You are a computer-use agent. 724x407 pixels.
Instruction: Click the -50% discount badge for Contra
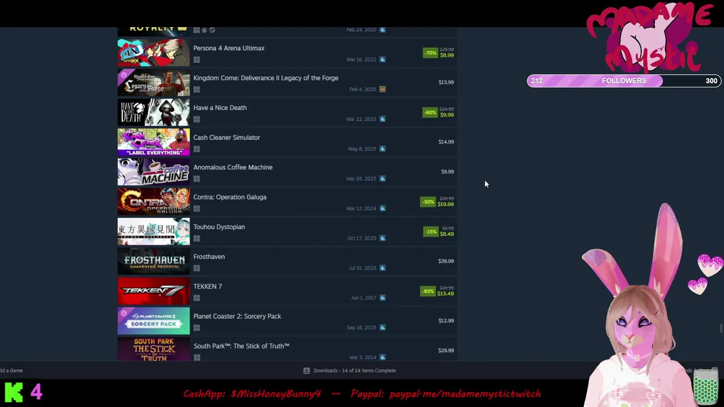coord(428,202)
